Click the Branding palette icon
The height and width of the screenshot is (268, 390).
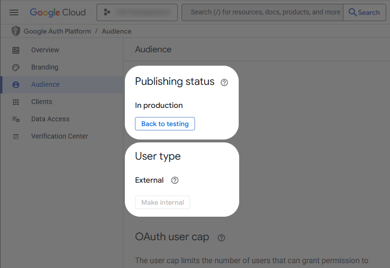point(16,68)
